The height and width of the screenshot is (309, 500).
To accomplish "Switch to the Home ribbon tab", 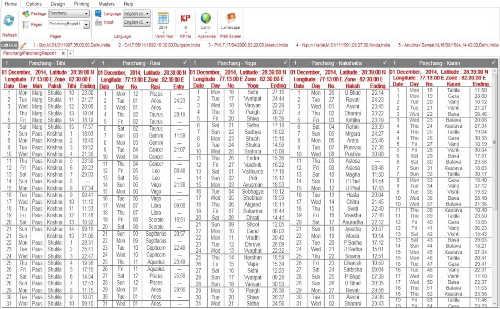I will 11,4.
